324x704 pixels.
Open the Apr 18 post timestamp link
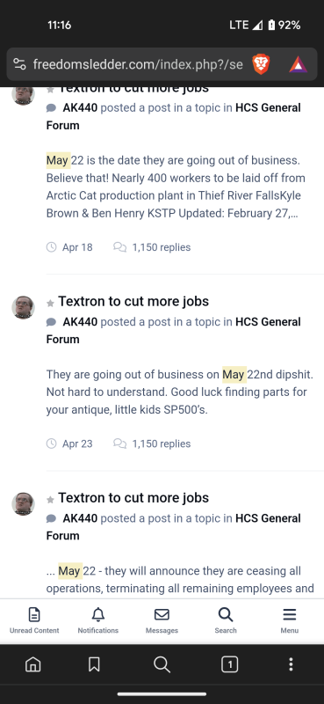(x=77, y=247)
